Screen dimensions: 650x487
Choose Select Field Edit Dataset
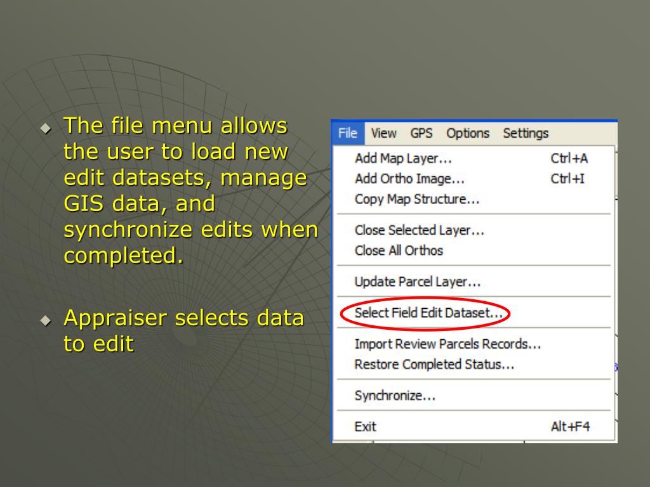474,313
